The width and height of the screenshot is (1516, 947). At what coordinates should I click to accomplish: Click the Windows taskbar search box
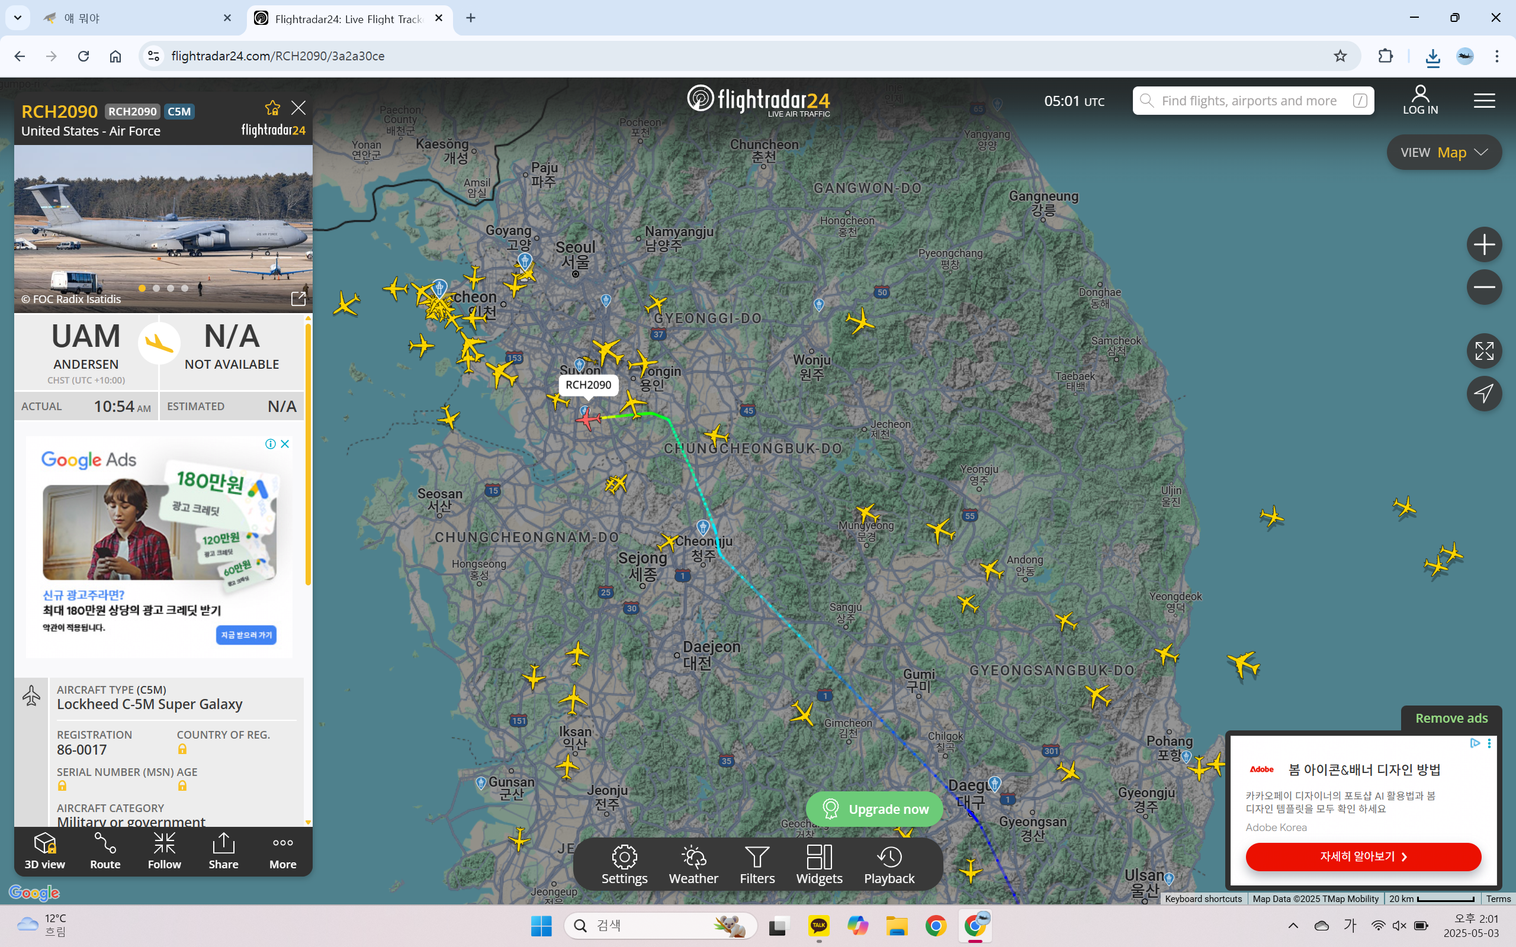[660, 926]
